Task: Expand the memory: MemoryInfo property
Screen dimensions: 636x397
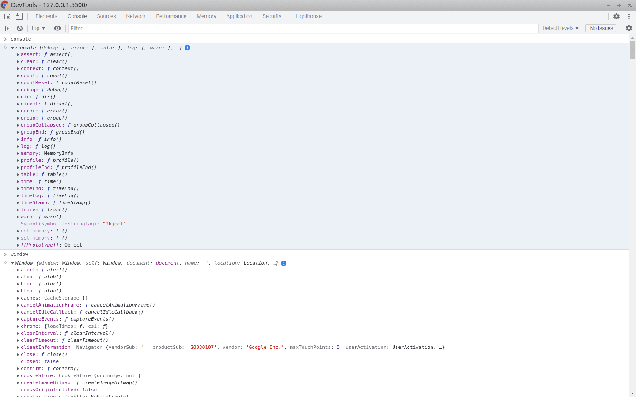Action: click(x=18, y=154)
